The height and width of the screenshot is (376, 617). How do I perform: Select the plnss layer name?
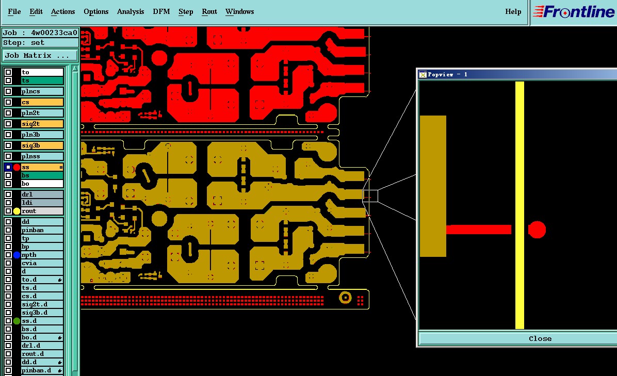(x=42, y=156)
